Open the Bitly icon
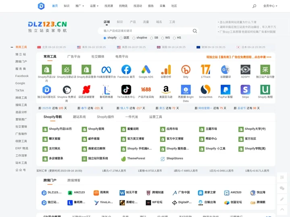 pyautogui.click(x=186, y=70)
